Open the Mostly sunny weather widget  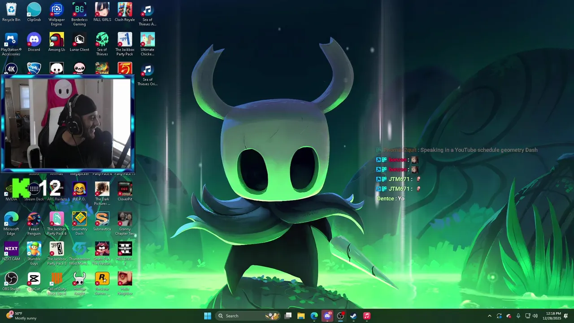coord(21,316)
